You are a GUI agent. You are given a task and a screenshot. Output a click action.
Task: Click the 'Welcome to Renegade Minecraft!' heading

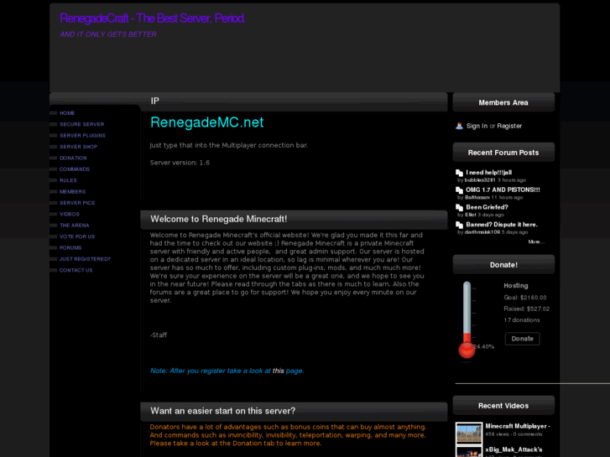point(219,220)
